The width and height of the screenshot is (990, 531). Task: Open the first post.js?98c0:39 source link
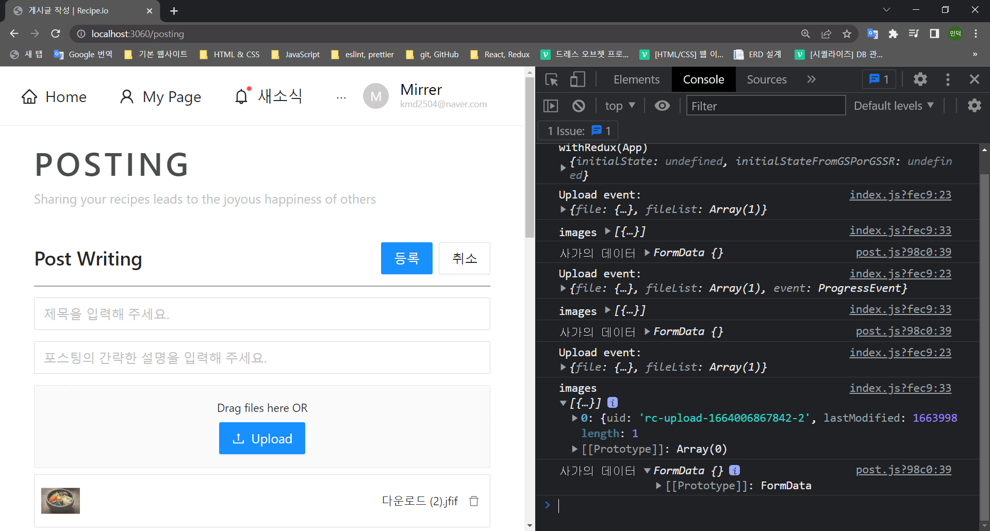point(903,252)
